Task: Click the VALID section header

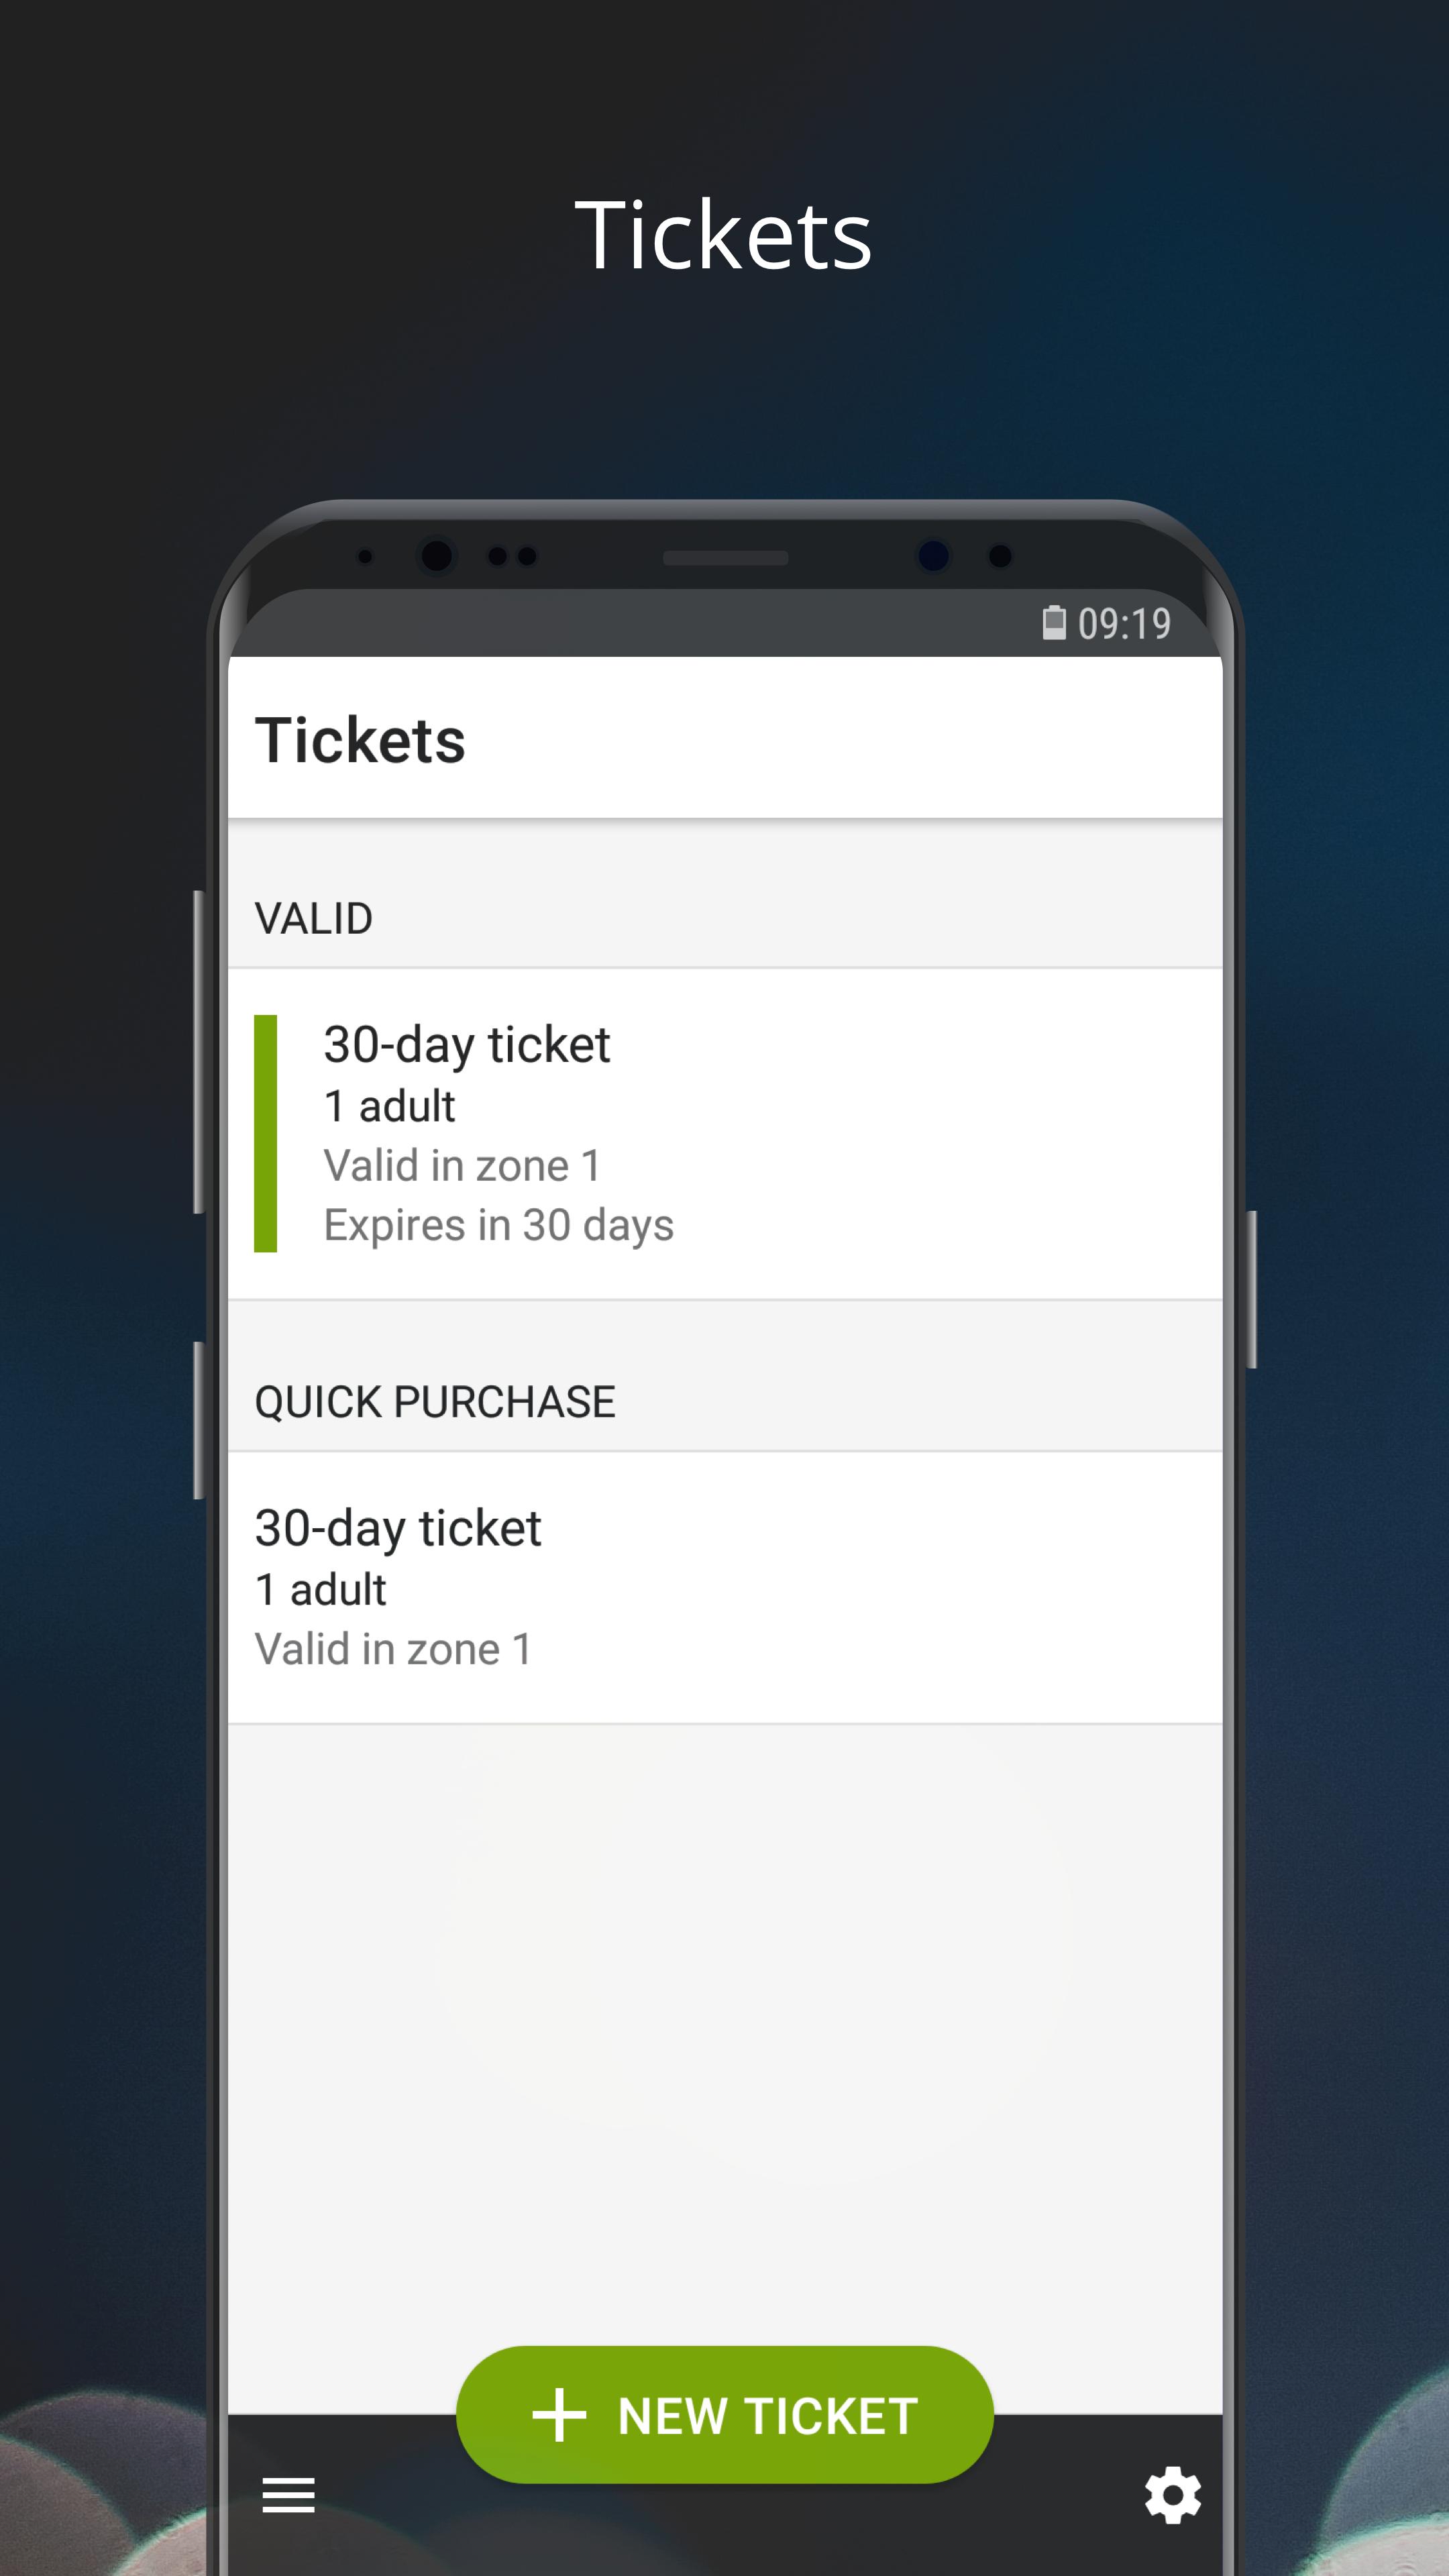Action: 314,918
